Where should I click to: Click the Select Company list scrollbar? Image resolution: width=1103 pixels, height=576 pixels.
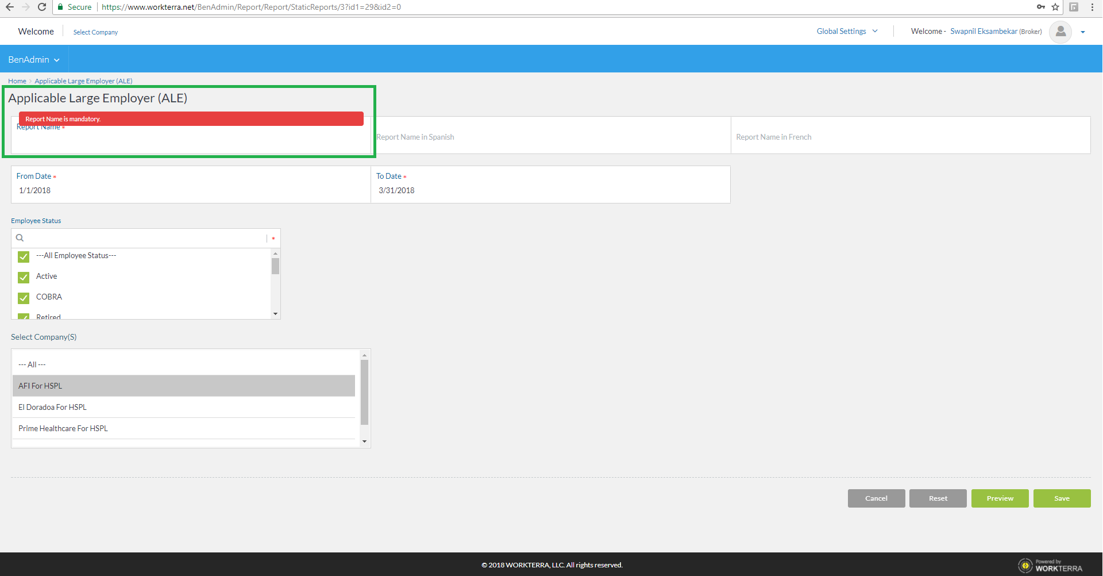(x=364, y=392)
